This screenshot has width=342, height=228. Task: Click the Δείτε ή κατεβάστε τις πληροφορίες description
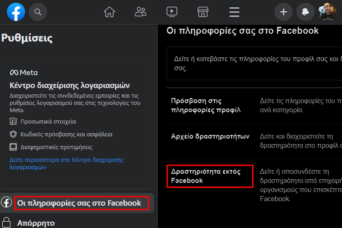pyautogui.click(x=258, y=63)
